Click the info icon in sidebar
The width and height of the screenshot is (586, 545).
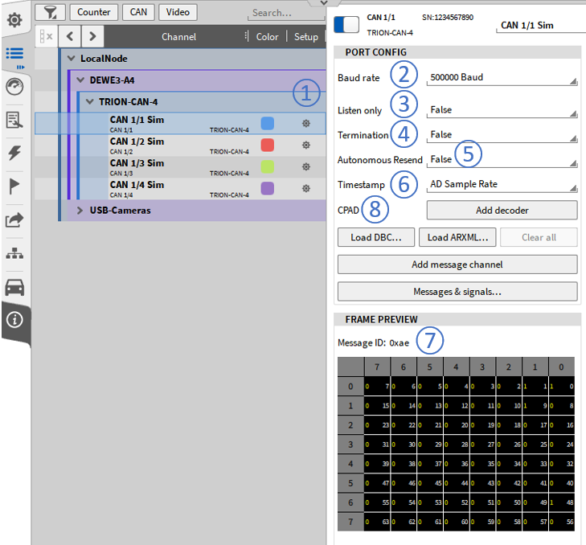click(x=14, y=320)
